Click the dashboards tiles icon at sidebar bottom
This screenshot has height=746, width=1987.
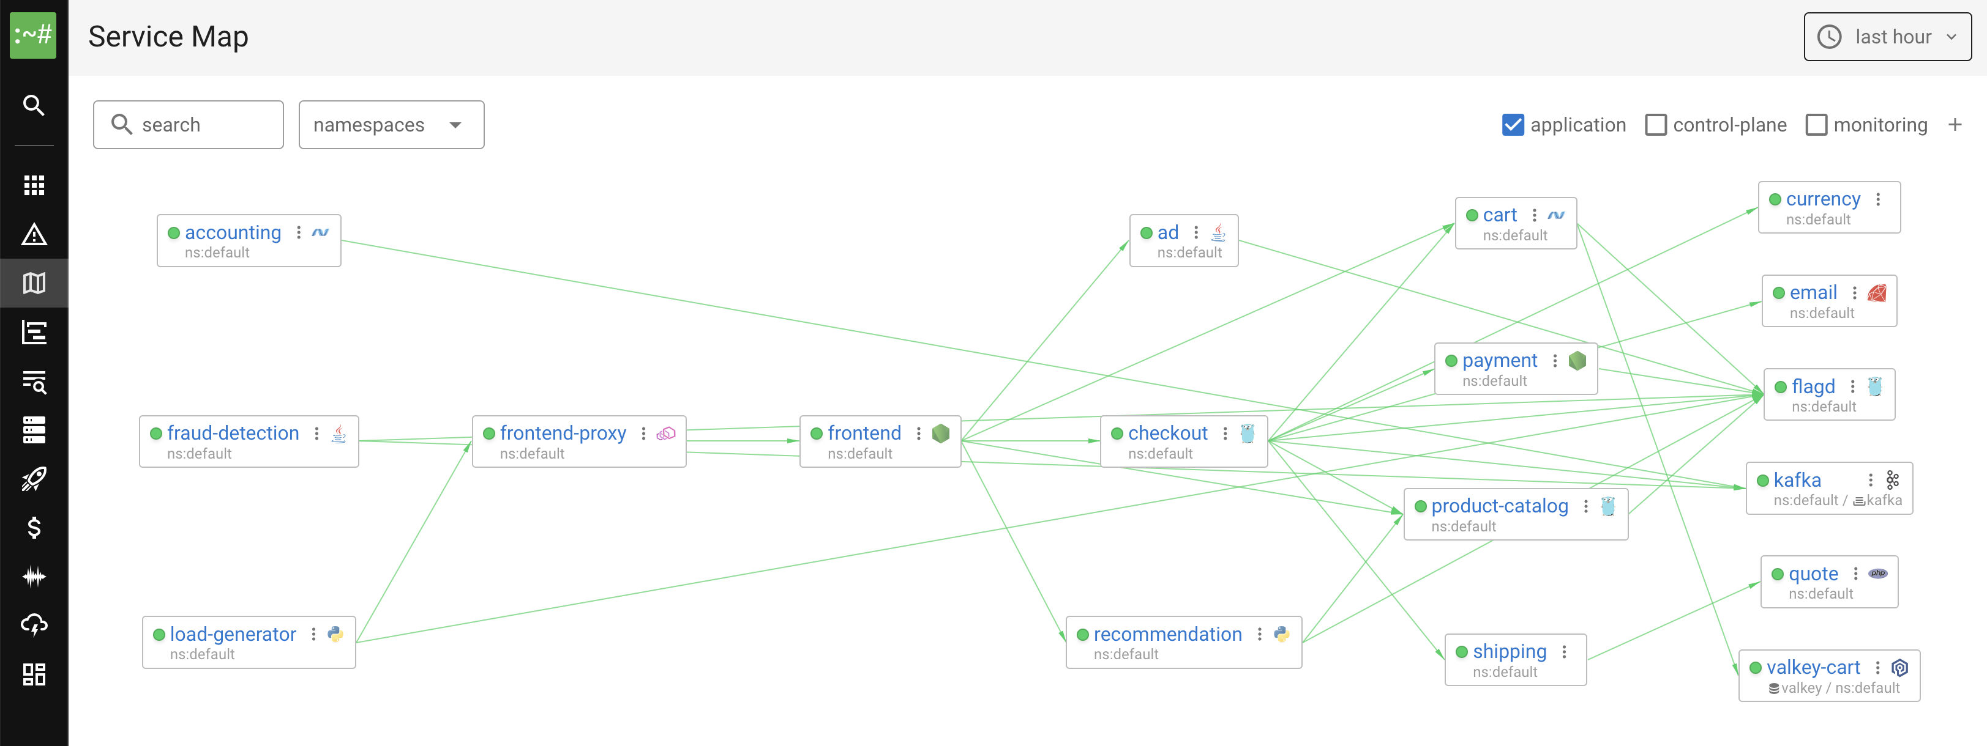(x=34, y=674)
